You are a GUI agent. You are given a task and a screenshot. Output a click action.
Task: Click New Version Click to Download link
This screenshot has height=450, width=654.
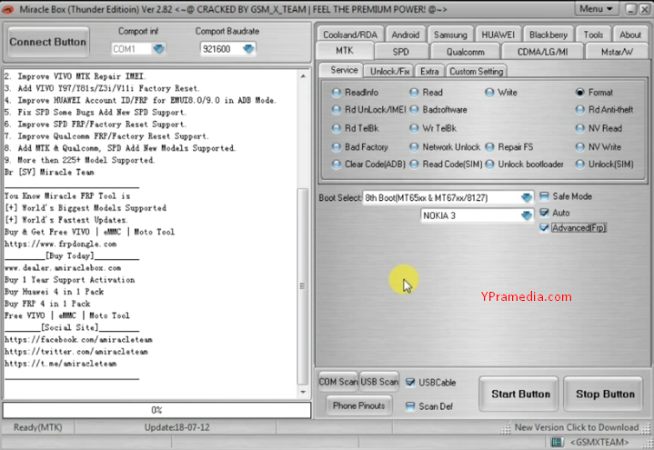click(x=577, y=427)
